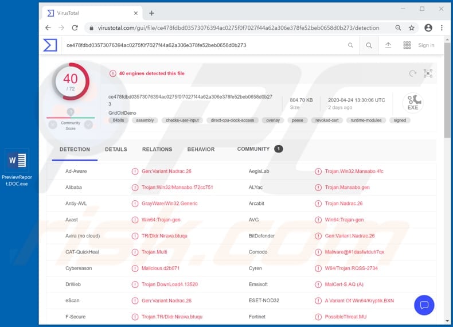453x327 pixels.
Task: Click the revoked-cert tag
Action: (x=327, y=120)
